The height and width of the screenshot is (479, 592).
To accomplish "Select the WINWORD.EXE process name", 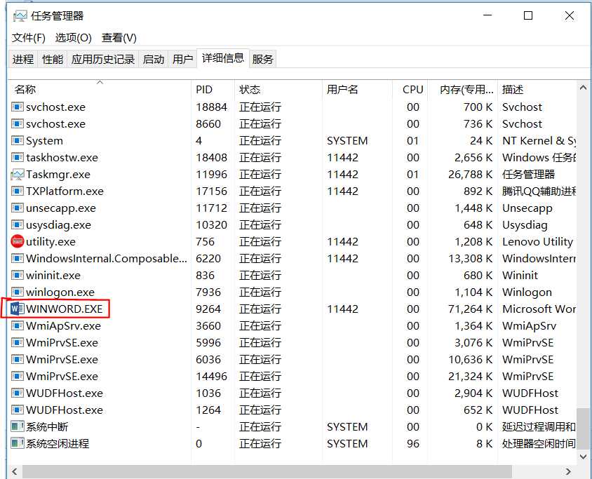I will [65, 309].
